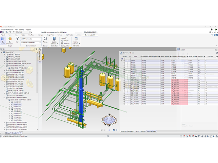Click the Refresh source icon
Viewport: 218px width, 163px height.
45,39
